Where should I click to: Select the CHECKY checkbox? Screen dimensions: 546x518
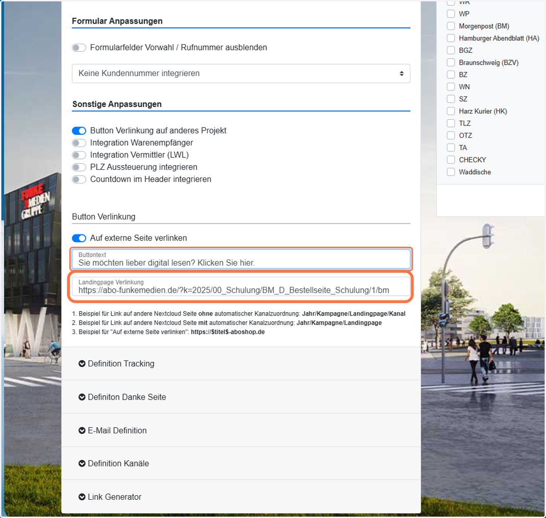pos(451,160)
